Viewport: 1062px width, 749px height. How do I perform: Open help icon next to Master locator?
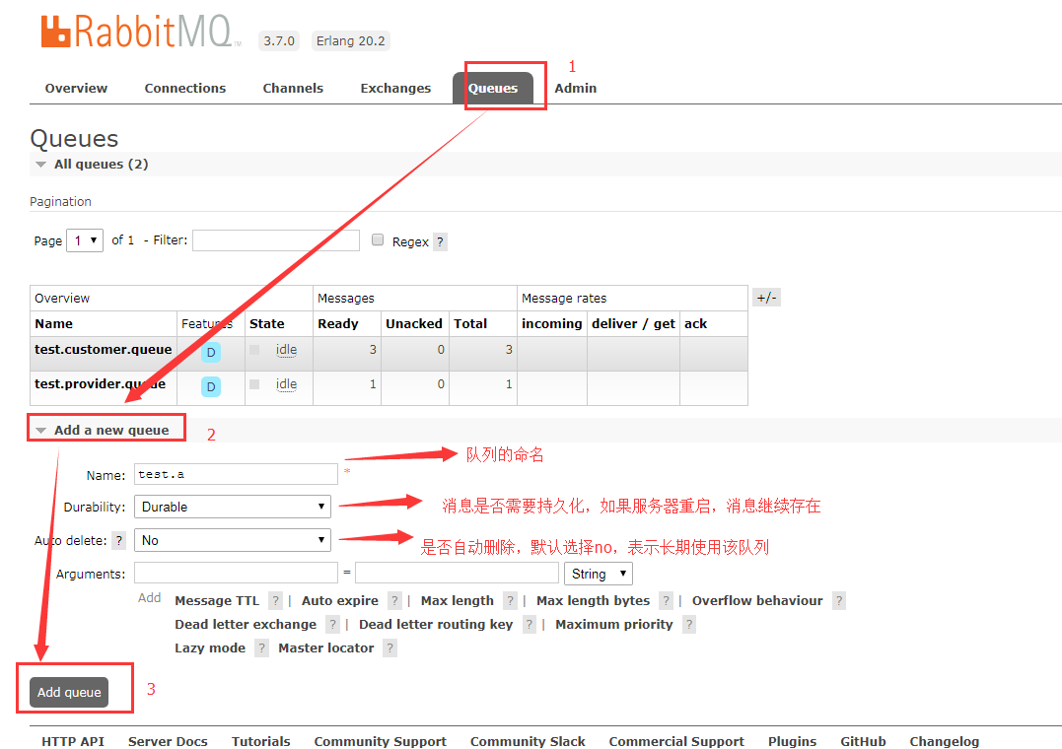(x=389, y=648)
